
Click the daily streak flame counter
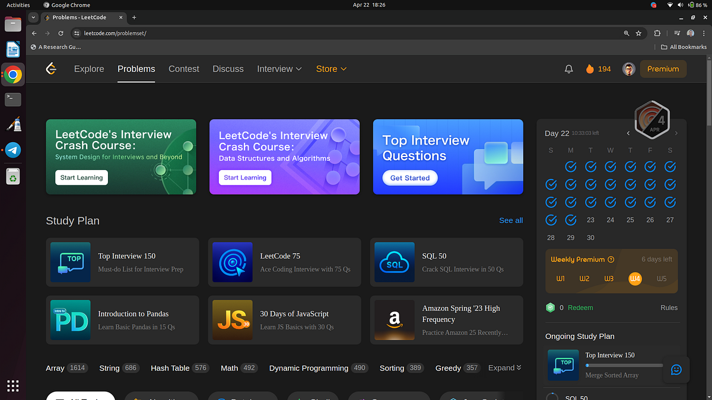tap(597, 69)
